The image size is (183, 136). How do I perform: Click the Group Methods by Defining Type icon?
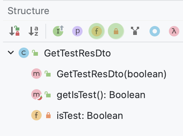135,31
